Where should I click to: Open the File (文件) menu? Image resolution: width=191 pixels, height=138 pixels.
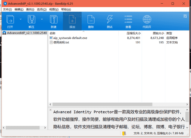7,10
